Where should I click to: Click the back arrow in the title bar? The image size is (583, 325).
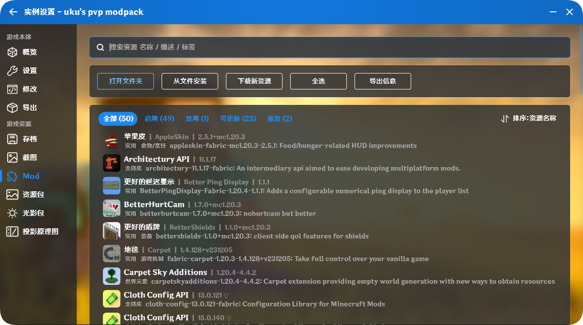[x=12, y=12]
